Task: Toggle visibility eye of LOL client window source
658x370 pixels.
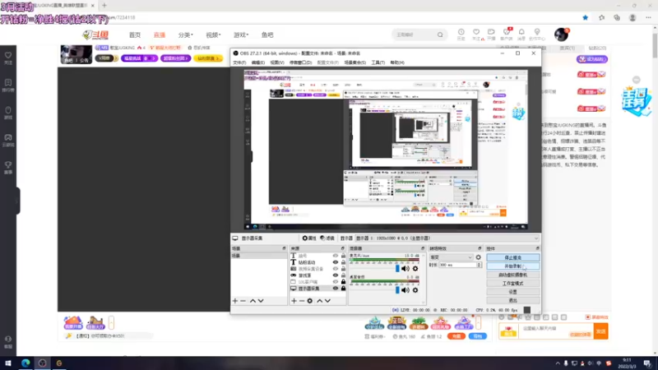Action: 336,282
